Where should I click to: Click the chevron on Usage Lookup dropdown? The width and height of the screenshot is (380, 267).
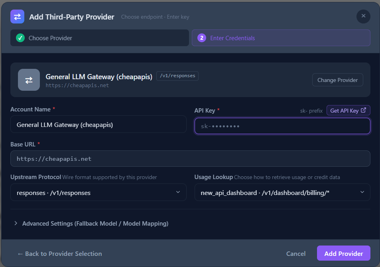click(x=362, y=192)
